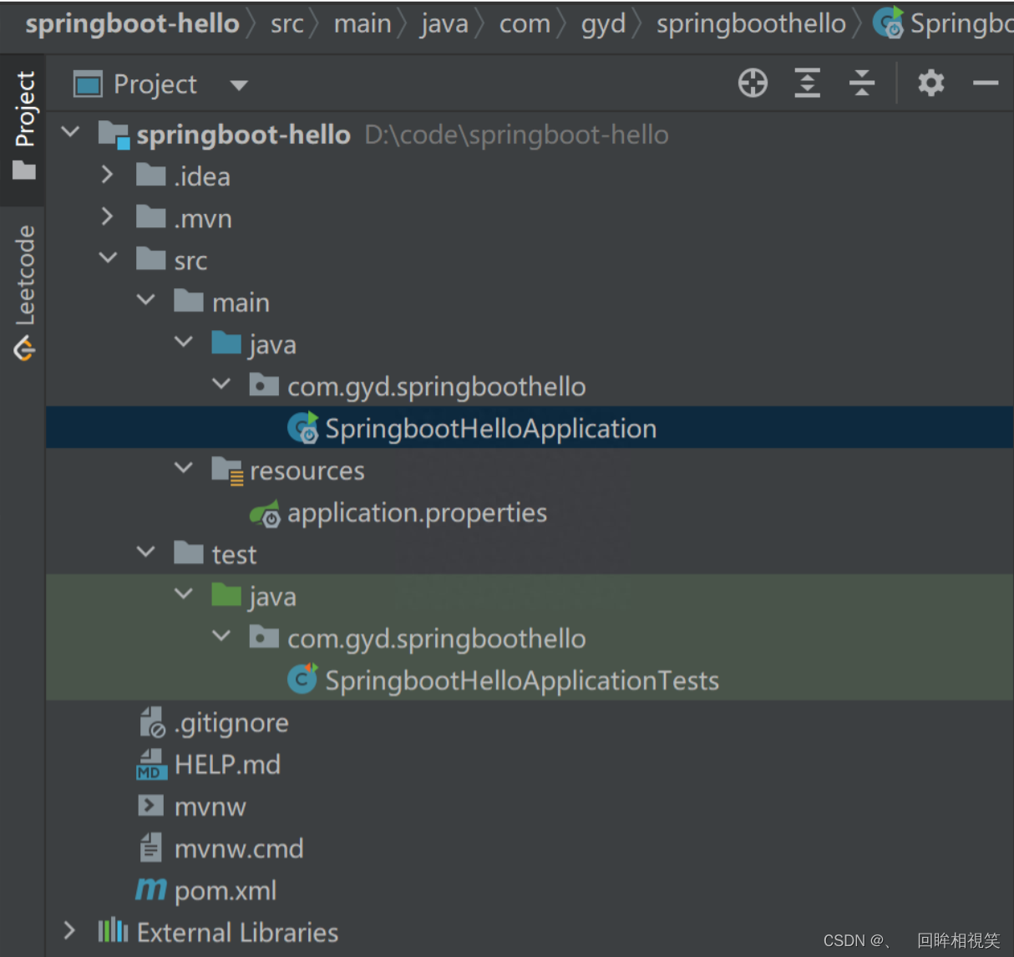Collapse the src folder

[x=107, y=257]
